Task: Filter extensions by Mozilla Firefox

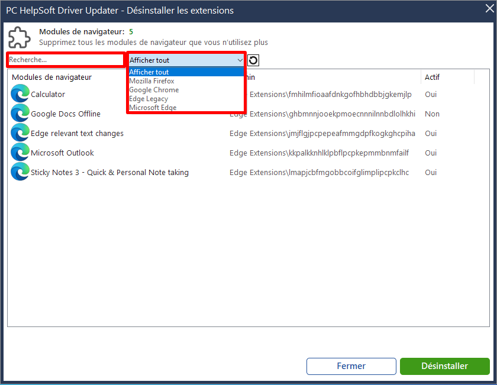Action: click(x=186, y=81)
